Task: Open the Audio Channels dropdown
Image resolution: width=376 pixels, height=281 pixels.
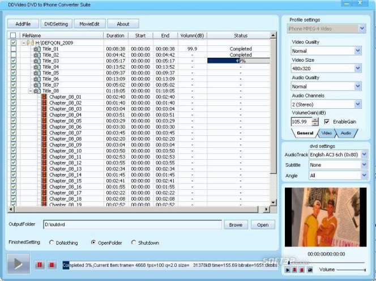Action: pos(358,104)
